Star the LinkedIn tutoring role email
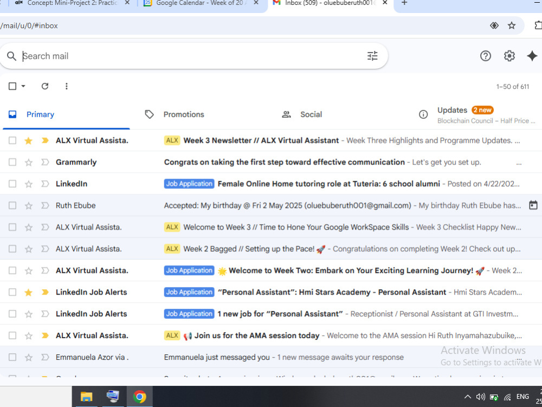 pos(29,184)
